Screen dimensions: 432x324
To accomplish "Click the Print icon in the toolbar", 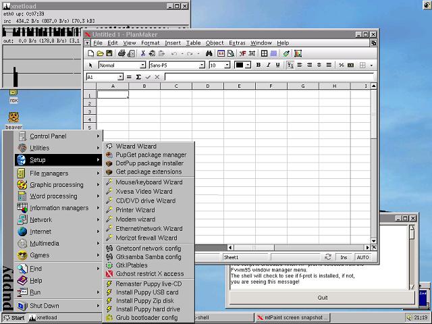I will (122, 53).
